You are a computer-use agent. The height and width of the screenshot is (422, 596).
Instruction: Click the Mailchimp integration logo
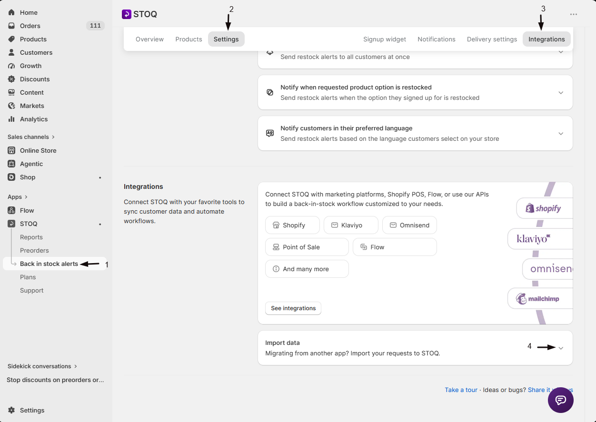(x=538, y=299)
